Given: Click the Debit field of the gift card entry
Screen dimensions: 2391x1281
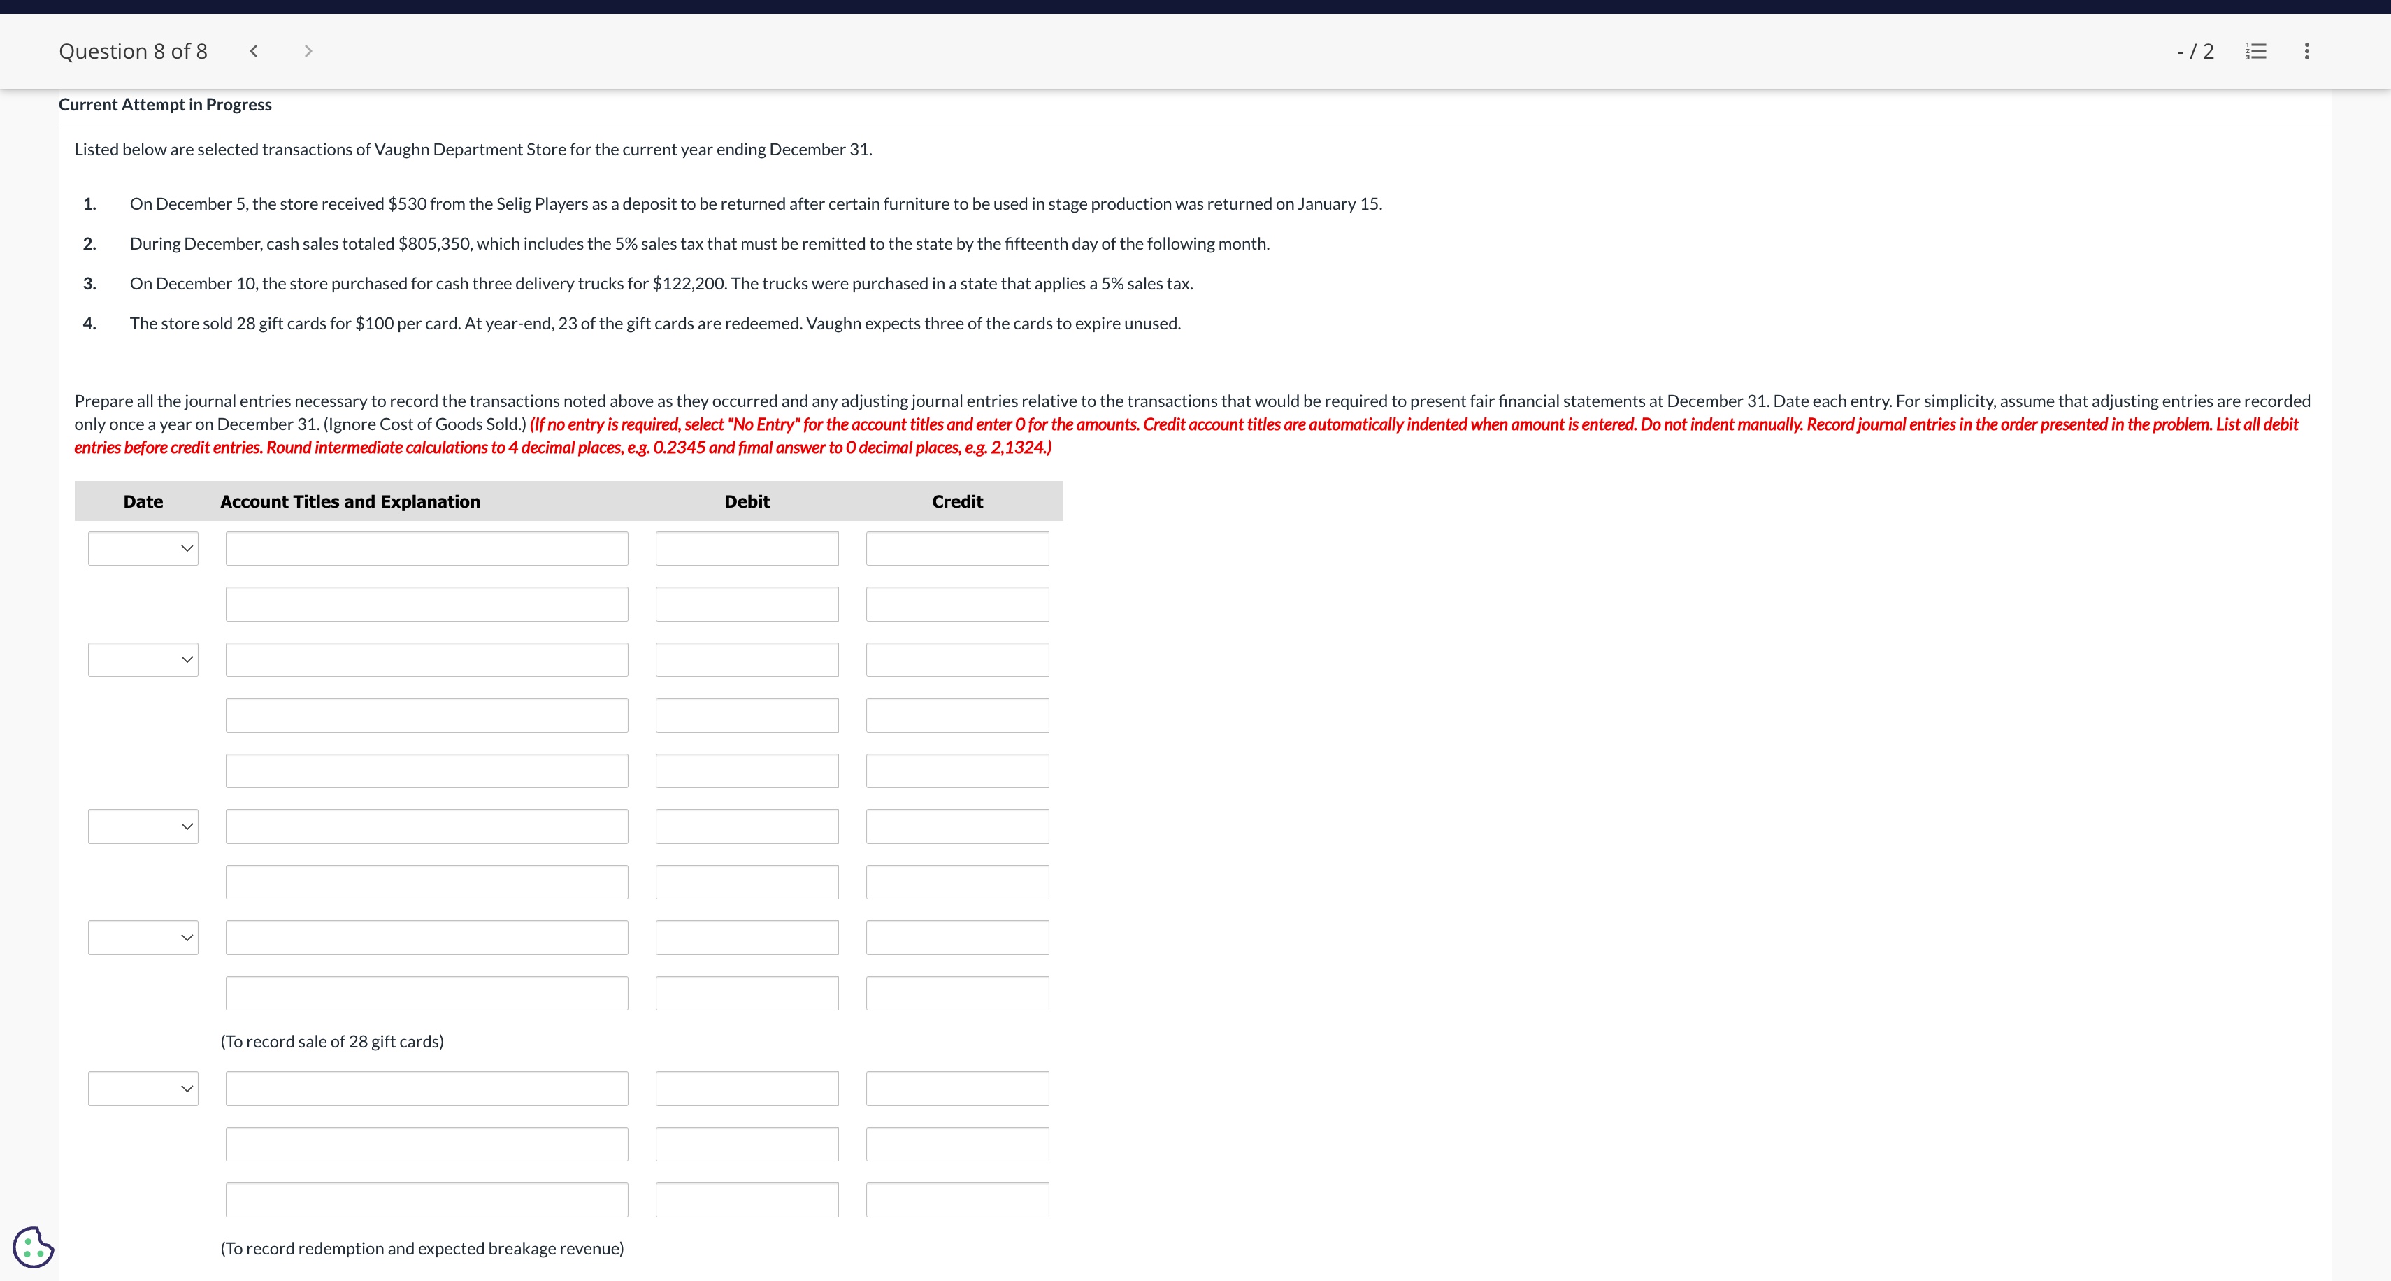Looking at the screenshot, I should 747,936.
